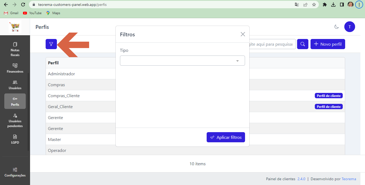
Task: Click the search magnifier button
Action: (x=303, y=44)
